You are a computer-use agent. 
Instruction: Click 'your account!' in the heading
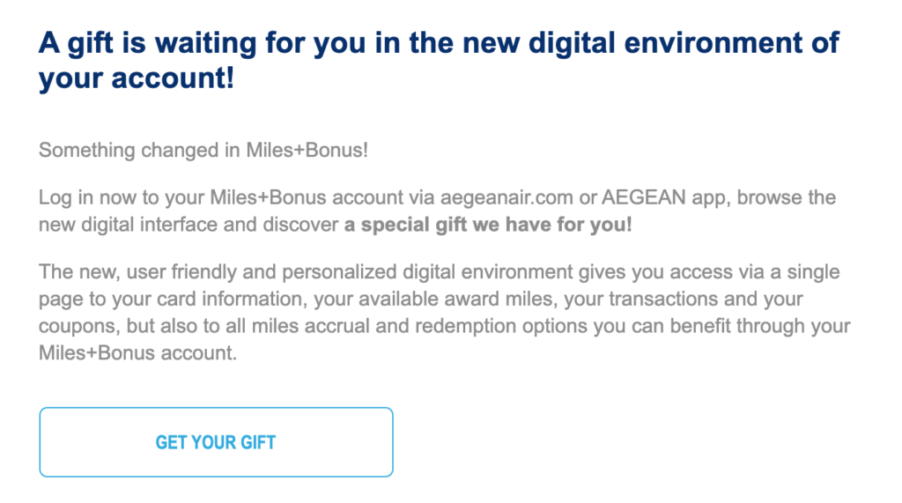tap(137, 78)
